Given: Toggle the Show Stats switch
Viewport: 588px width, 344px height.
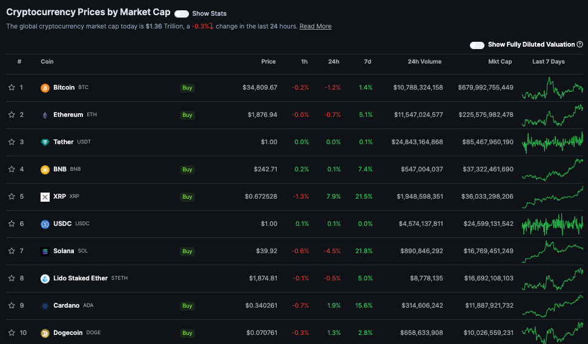Looking at the screenshot, I should pyautogui.click(x=182, y=14).
